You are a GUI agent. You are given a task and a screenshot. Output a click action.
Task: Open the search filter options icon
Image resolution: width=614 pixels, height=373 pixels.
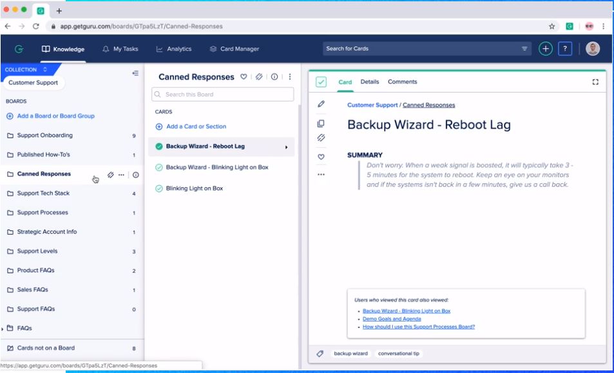(x=524, y=48)
